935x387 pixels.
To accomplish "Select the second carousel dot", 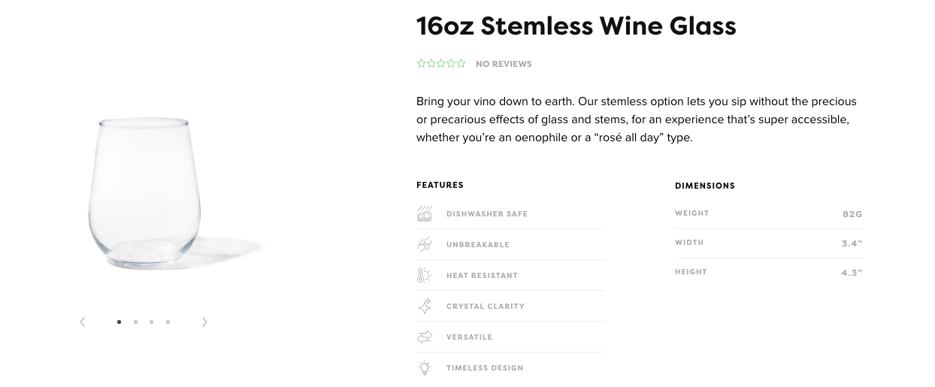I will tap(135, 322).
